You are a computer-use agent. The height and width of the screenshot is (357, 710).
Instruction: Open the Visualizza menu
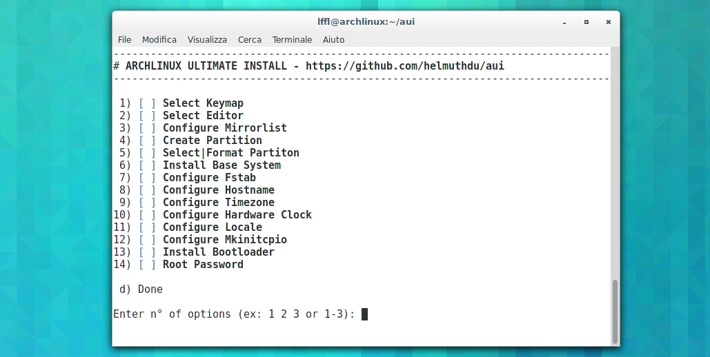[x=208, y=40]
